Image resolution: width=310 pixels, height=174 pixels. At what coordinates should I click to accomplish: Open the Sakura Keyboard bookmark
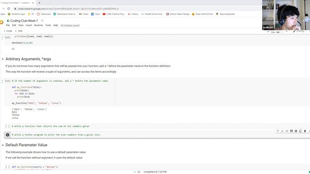click(225, 14)
